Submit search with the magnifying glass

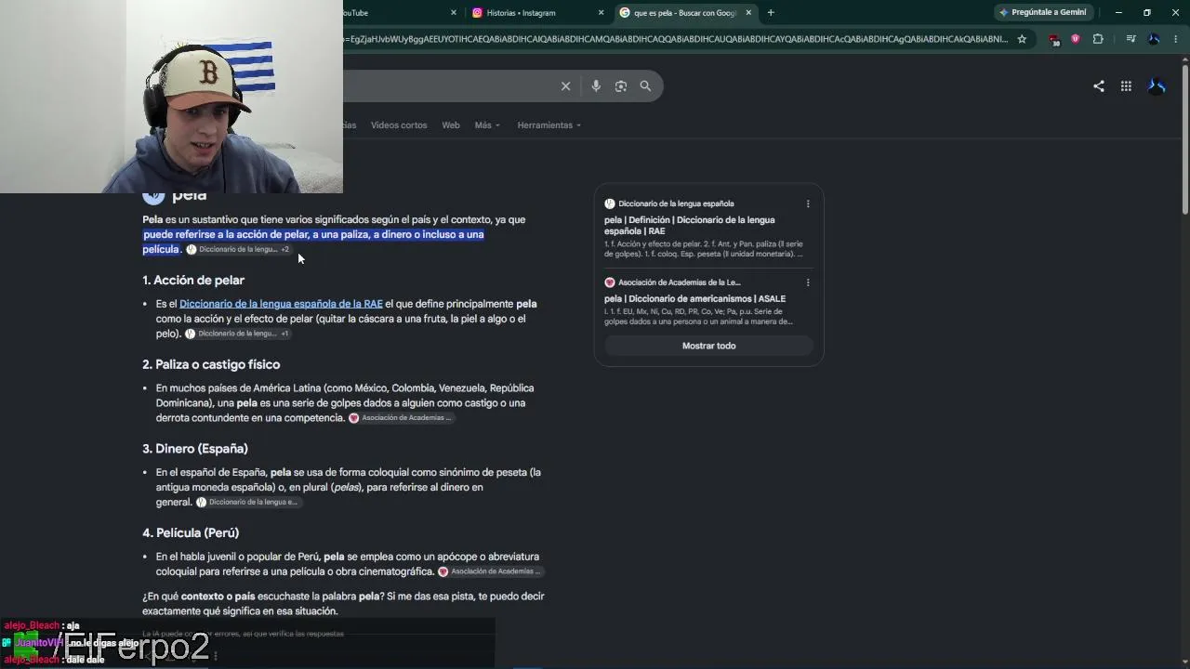coord(645,86)
